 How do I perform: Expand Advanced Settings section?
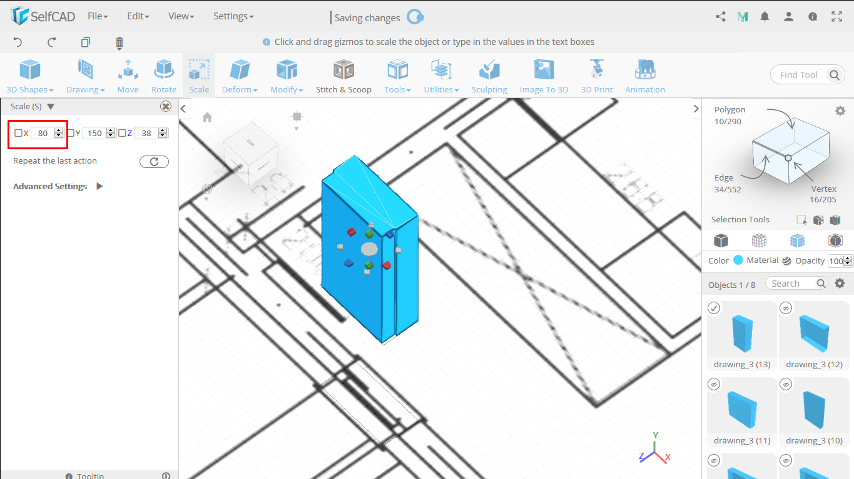coord(99,186)
